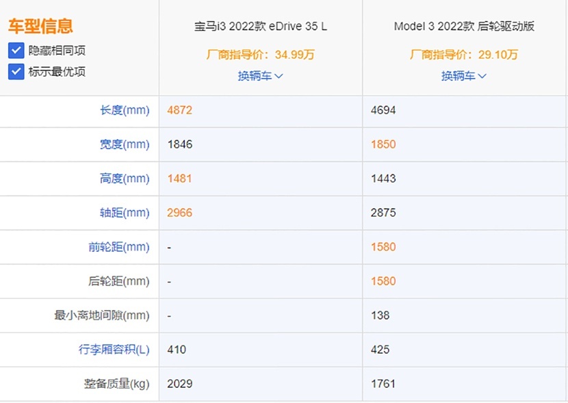Select the length value 4694
The height and width of the screenshot is (403, 568).
pos(383,110)
